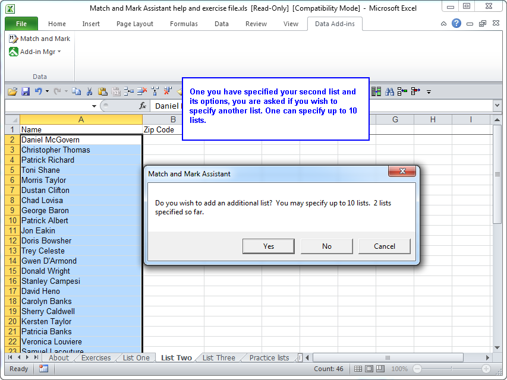Click the Open folder icon in toolbar
This screenshot has width=507, height=380.
[x=12, y=91]
